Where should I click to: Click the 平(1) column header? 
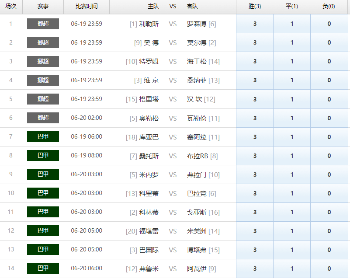pyautogui.click(x=292, y=7)
